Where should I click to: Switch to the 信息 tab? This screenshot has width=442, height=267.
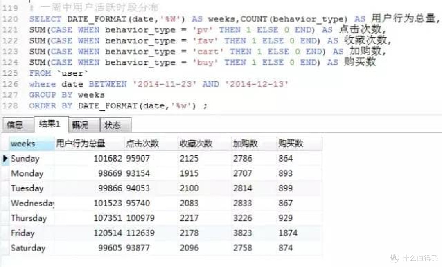(18, 125)
